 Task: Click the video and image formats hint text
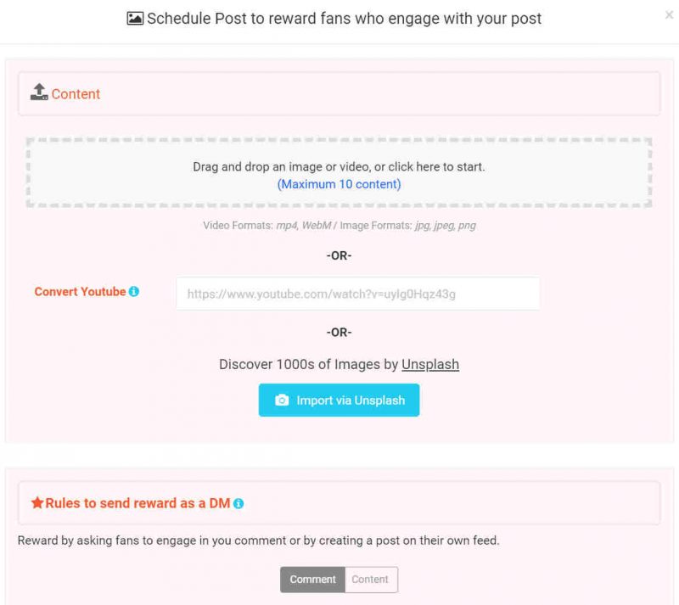point(339,226)
